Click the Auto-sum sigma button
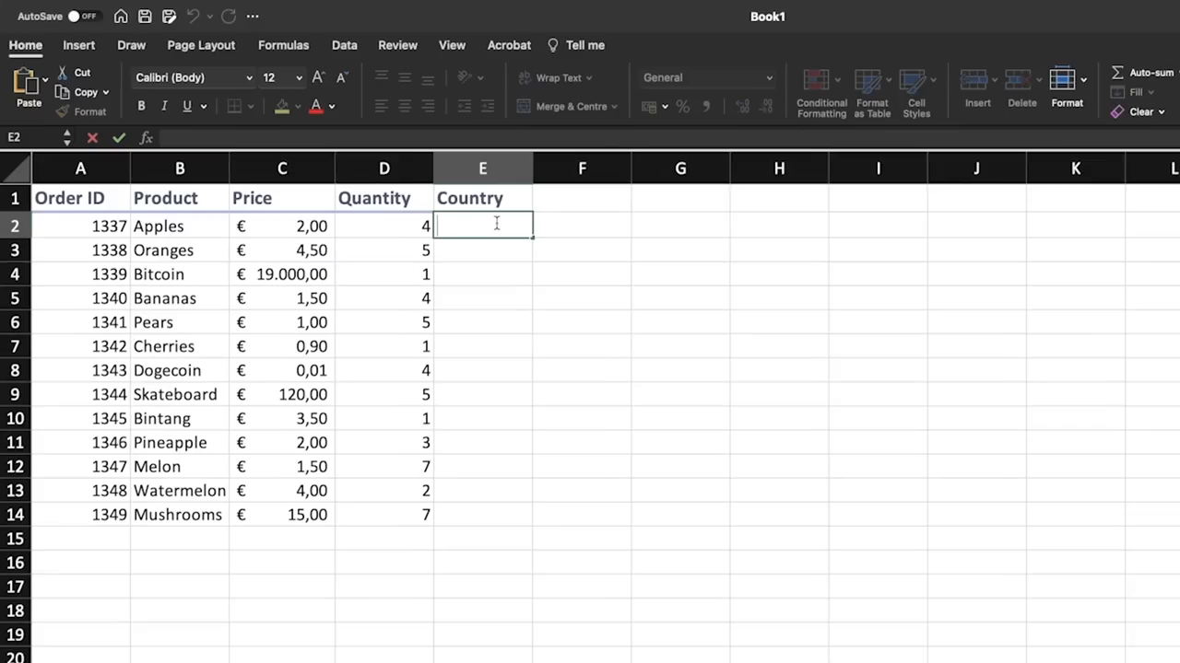Viewport: 1180px width, 663px height. [x=1141, y=73]
